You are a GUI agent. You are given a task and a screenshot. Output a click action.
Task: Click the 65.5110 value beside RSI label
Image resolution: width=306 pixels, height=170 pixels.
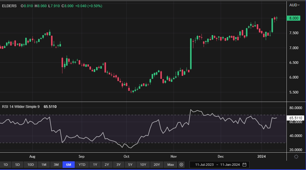[50, 107]
